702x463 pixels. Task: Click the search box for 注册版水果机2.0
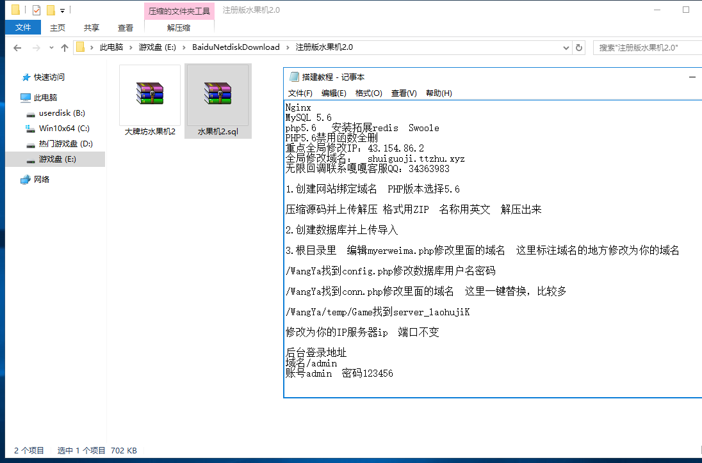647,47
